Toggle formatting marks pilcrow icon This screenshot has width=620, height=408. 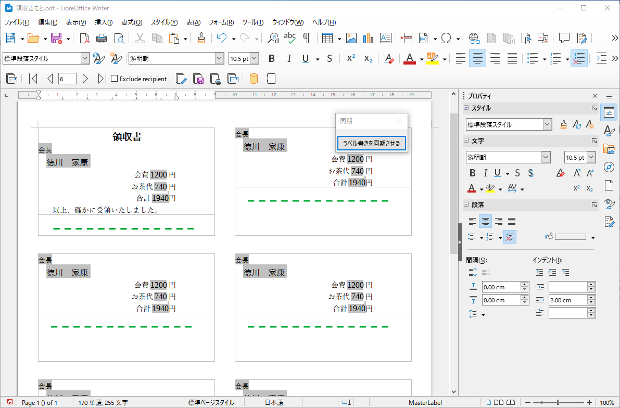[x=307, y=39]
